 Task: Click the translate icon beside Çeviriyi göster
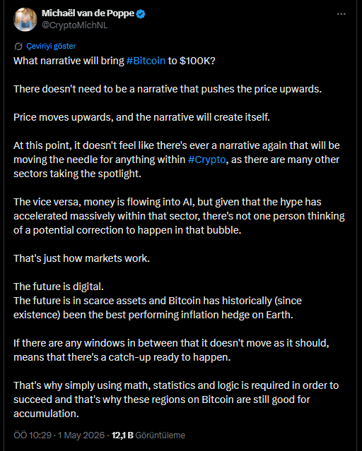(18, 46)
